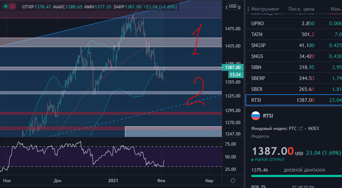Viewport: 342px width, 188px height.
Task: Select TATN in the watchlist
Action: (x=294, y=34)
